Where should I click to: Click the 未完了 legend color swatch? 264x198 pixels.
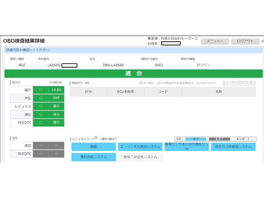(x=217, y=139)
